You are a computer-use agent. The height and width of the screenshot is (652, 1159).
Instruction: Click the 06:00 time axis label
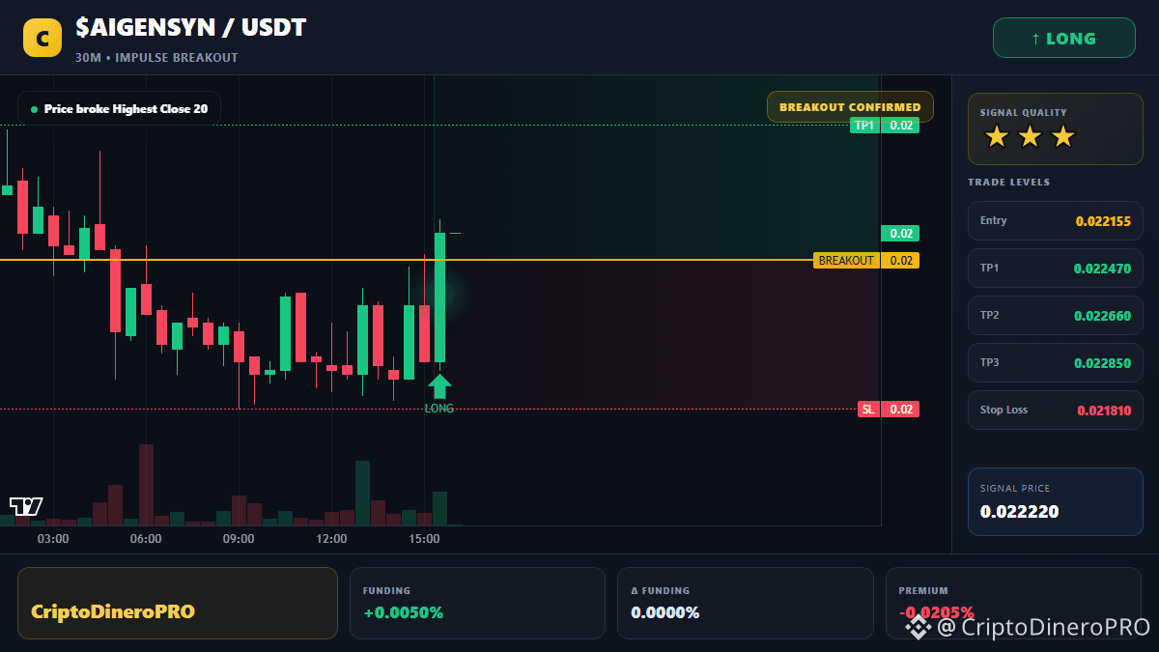click(146, 538)
